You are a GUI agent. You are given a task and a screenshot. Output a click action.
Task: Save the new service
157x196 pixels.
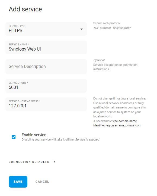(x=18, y=182)
